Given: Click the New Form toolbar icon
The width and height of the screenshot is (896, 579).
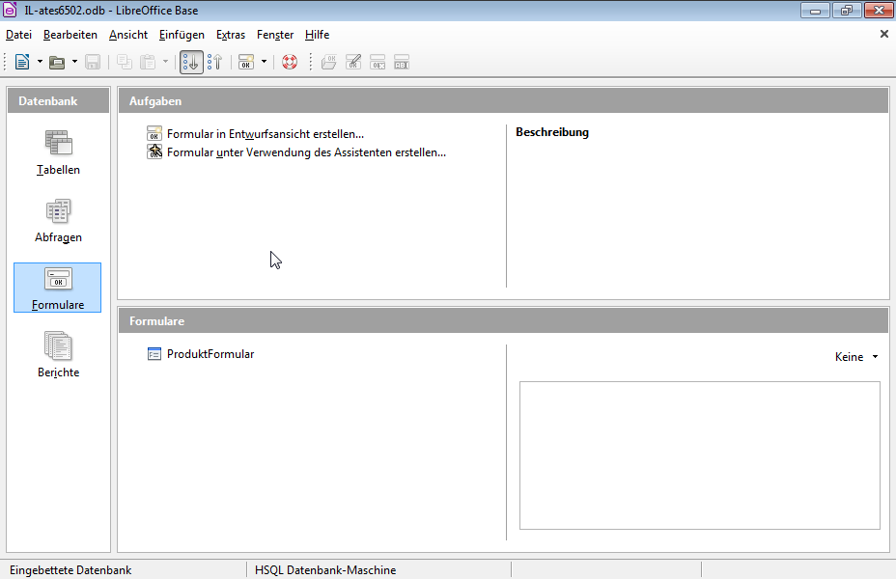Looking at the screenshot, I should click(246, 62).
